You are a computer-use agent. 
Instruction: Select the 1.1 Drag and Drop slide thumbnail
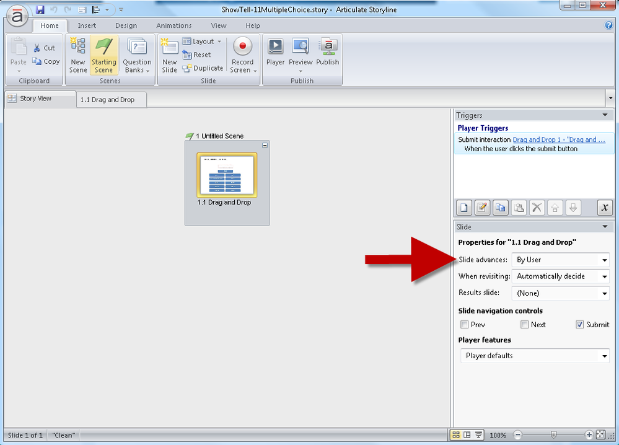click(227, 175)
